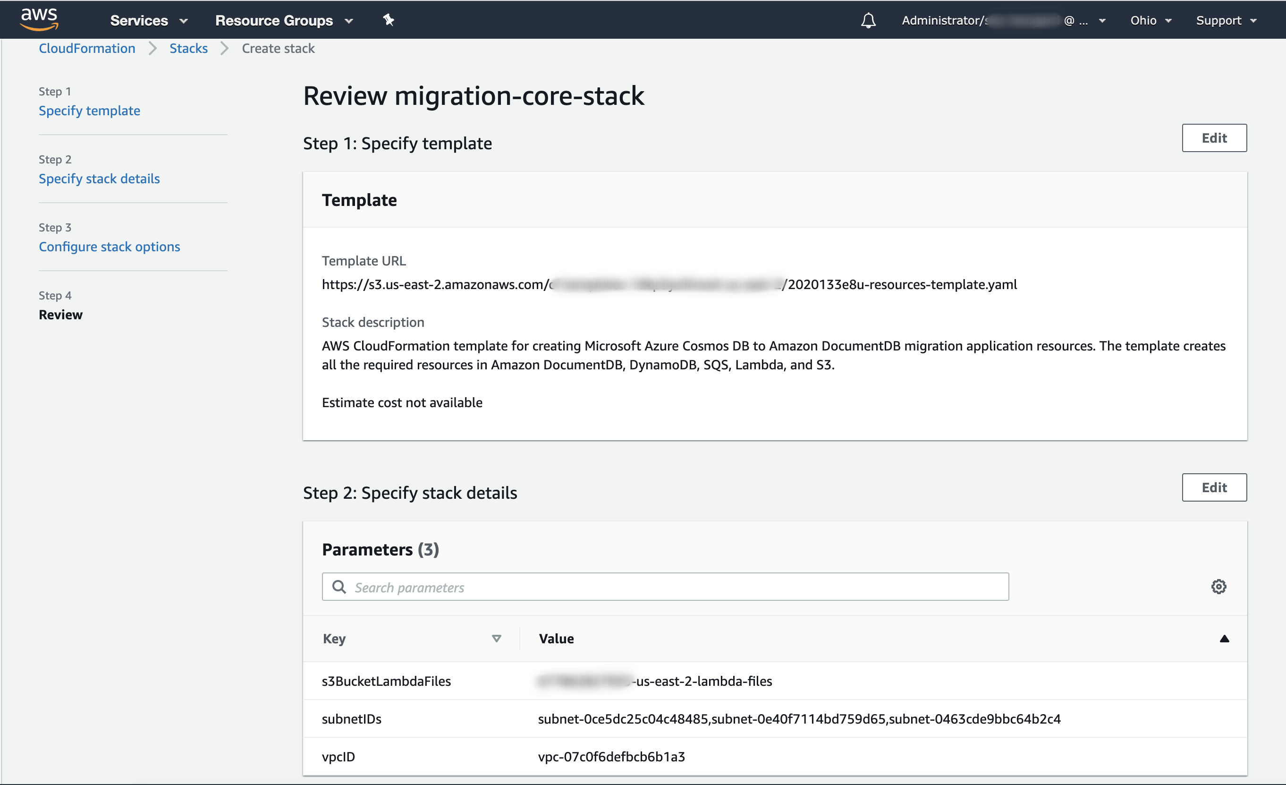Select the Review step in sidebar
The width and height of the screenshot is (1286, 785).
tap(60, 315)
